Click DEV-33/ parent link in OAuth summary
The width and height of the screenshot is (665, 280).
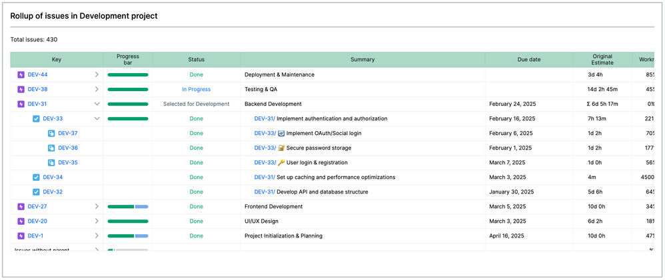[x=265, y=134]
